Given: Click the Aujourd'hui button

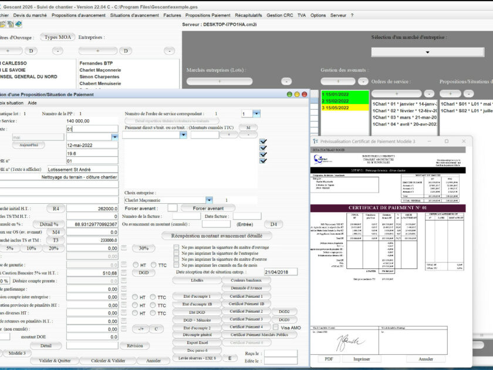Looking at the screenshot, I should point(29,145).
